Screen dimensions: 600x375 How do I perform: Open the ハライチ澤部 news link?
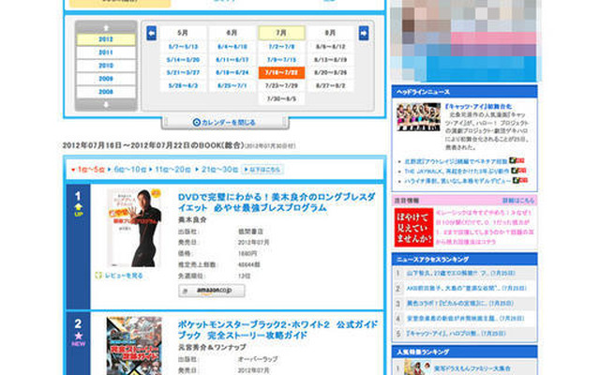(457, 181)
